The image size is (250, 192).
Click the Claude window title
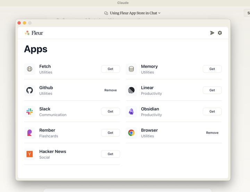(123, 3)
